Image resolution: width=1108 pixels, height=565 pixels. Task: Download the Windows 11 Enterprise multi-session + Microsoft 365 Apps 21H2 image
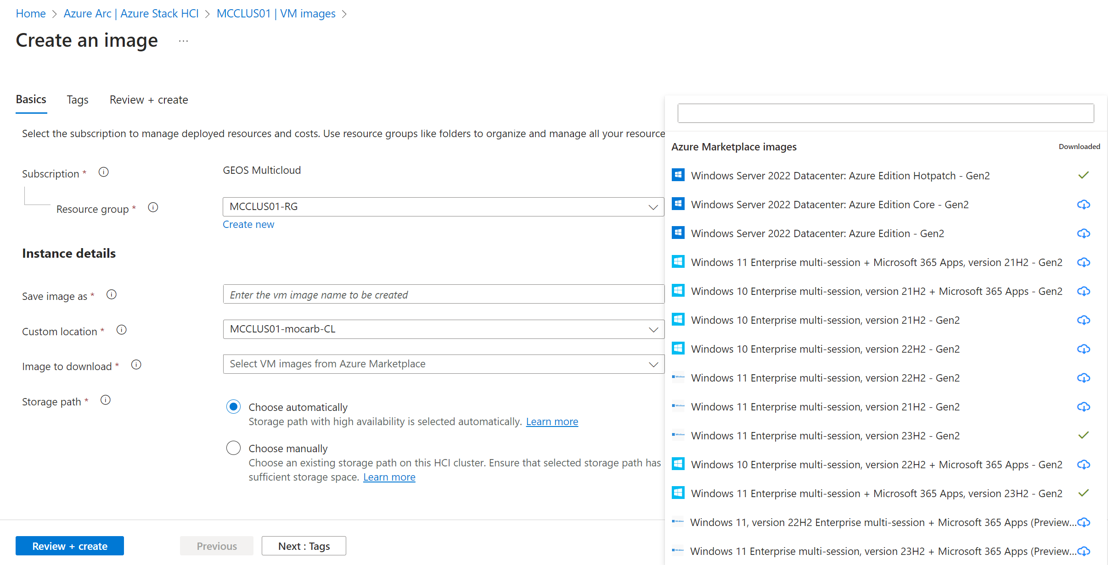click(1083, 262)
